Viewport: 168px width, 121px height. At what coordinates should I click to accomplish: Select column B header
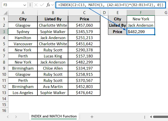(x=53, y=13)
